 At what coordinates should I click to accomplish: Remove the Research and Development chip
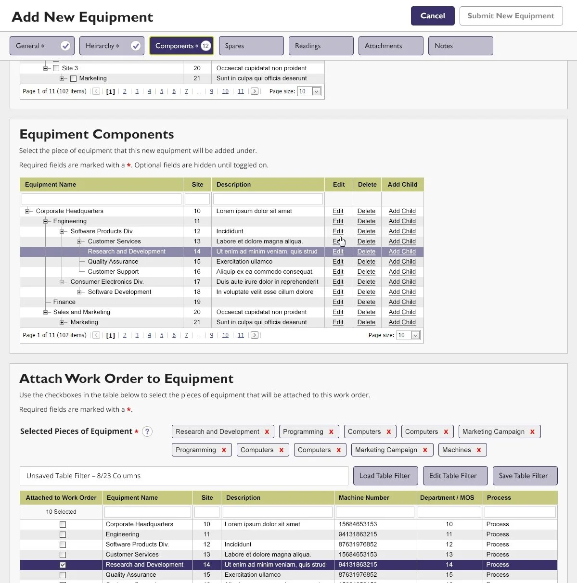click(267, 432)
